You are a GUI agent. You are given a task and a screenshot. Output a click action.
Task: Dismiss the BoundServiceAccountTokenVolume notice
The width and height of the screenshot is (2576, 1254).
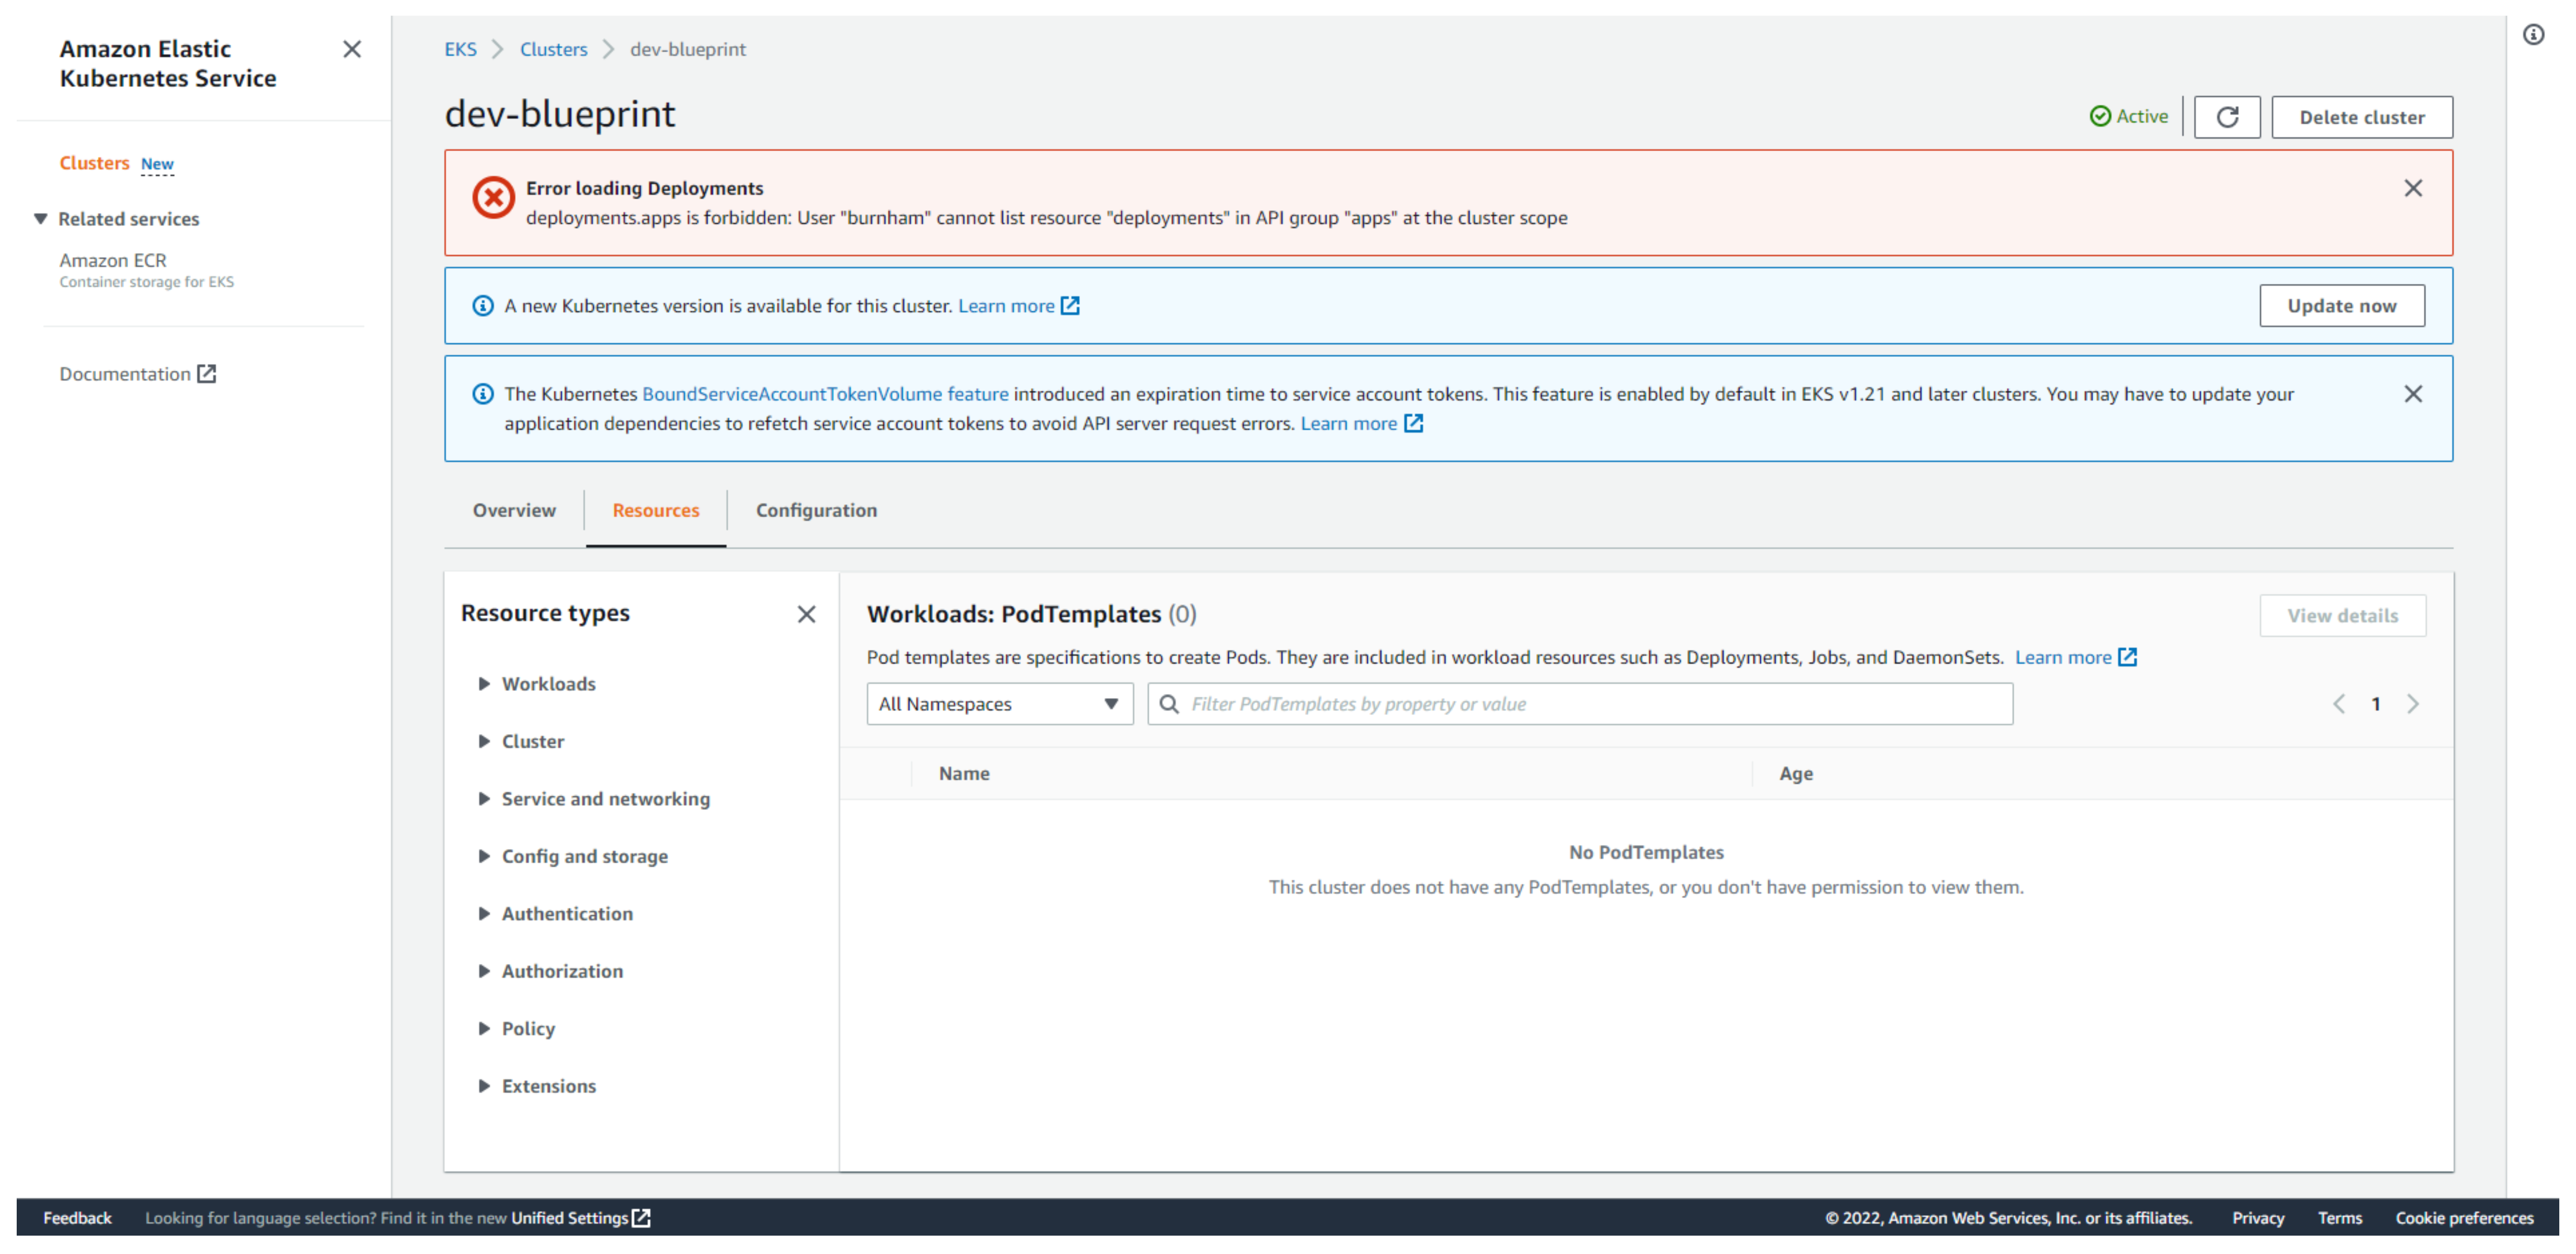2414,394
